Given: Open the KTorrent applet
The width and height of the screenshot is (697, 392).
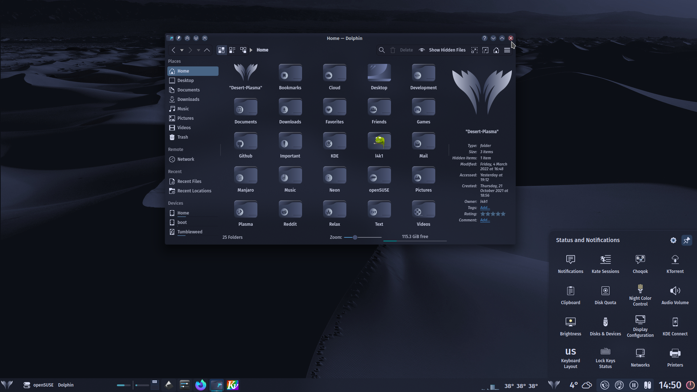Looking at the screenshot, I should tap(675, 264).
